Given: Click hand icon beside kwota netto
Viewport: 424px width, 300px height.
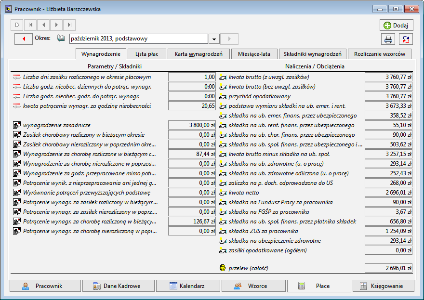Looking at the screenshot, I should 222,193.
